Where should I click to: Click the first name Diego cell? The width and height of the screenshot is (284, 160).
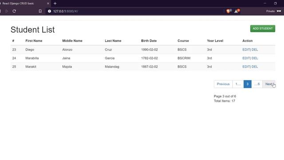click(30, 49)
